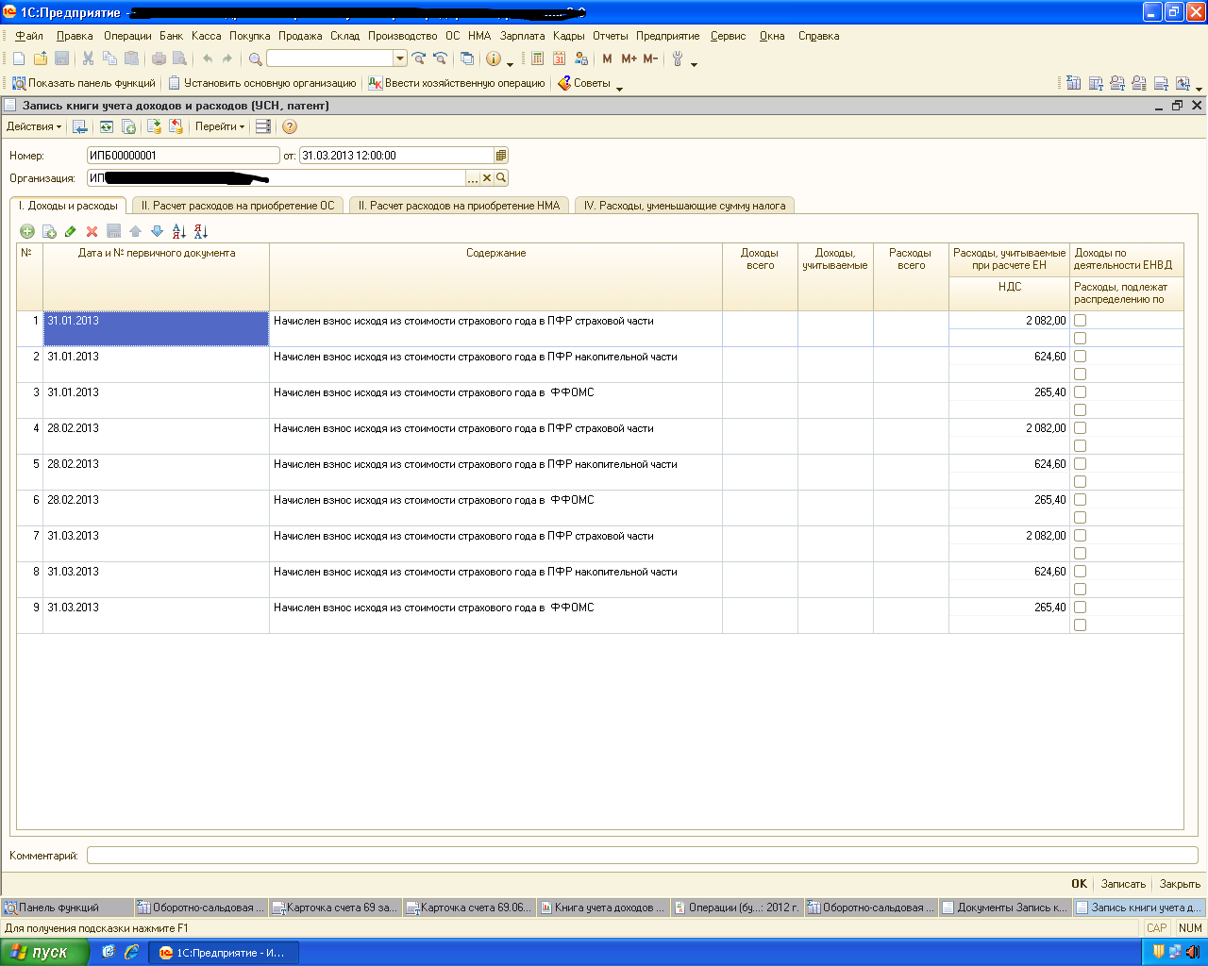Expand the Действия dropdown menu
Viewport: 1208px width, 966px height.
click(34, 126)
